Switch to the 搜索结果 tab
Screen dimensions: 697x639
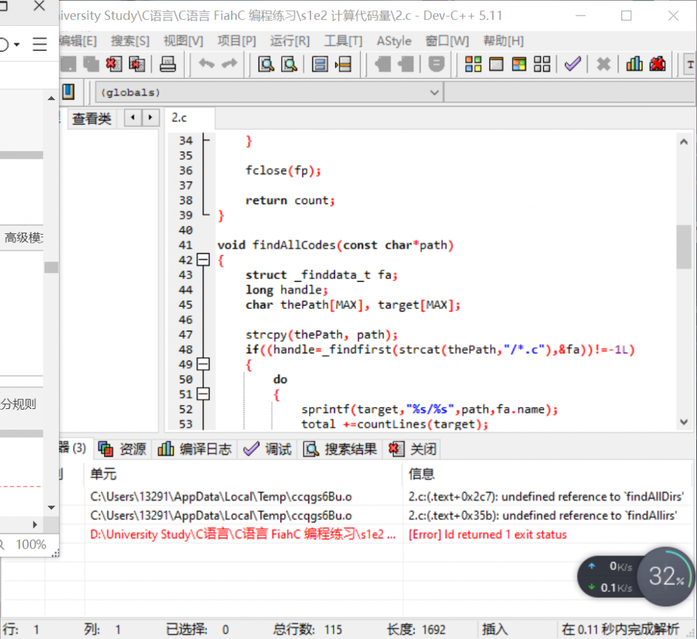pos(340,449)
